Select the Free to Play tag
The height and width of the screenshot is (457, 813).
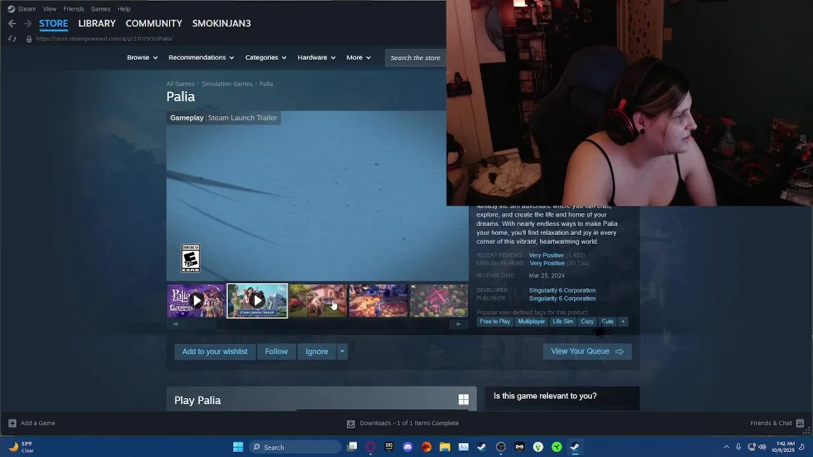coord(495,322)
